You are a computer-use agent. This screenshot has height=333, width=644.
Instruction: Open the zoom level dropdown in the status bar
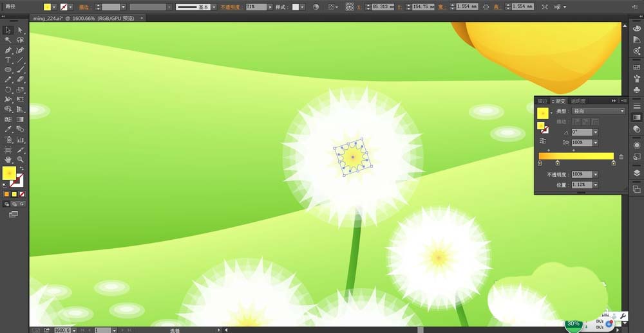click(73, 330)
